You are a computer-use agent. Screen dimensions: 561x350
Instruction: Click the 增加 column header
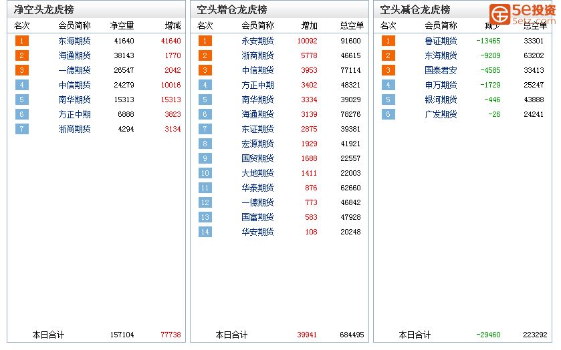[310, 26]
